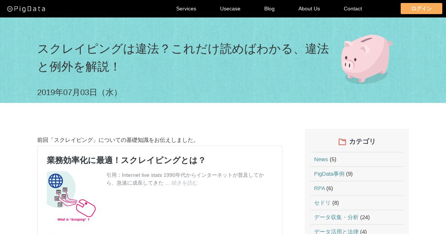Viewport: 446px width, 234px height.
Task: Open the セドリ category
Action: [322, 202]
